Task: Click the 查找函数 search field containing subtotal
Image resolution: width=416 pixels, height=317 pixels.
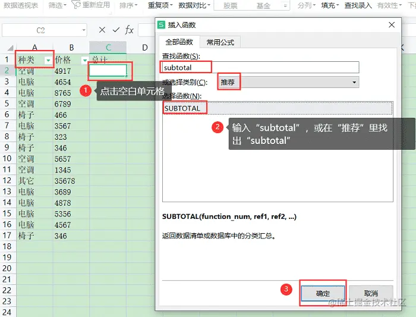Action: click(260, 67)
